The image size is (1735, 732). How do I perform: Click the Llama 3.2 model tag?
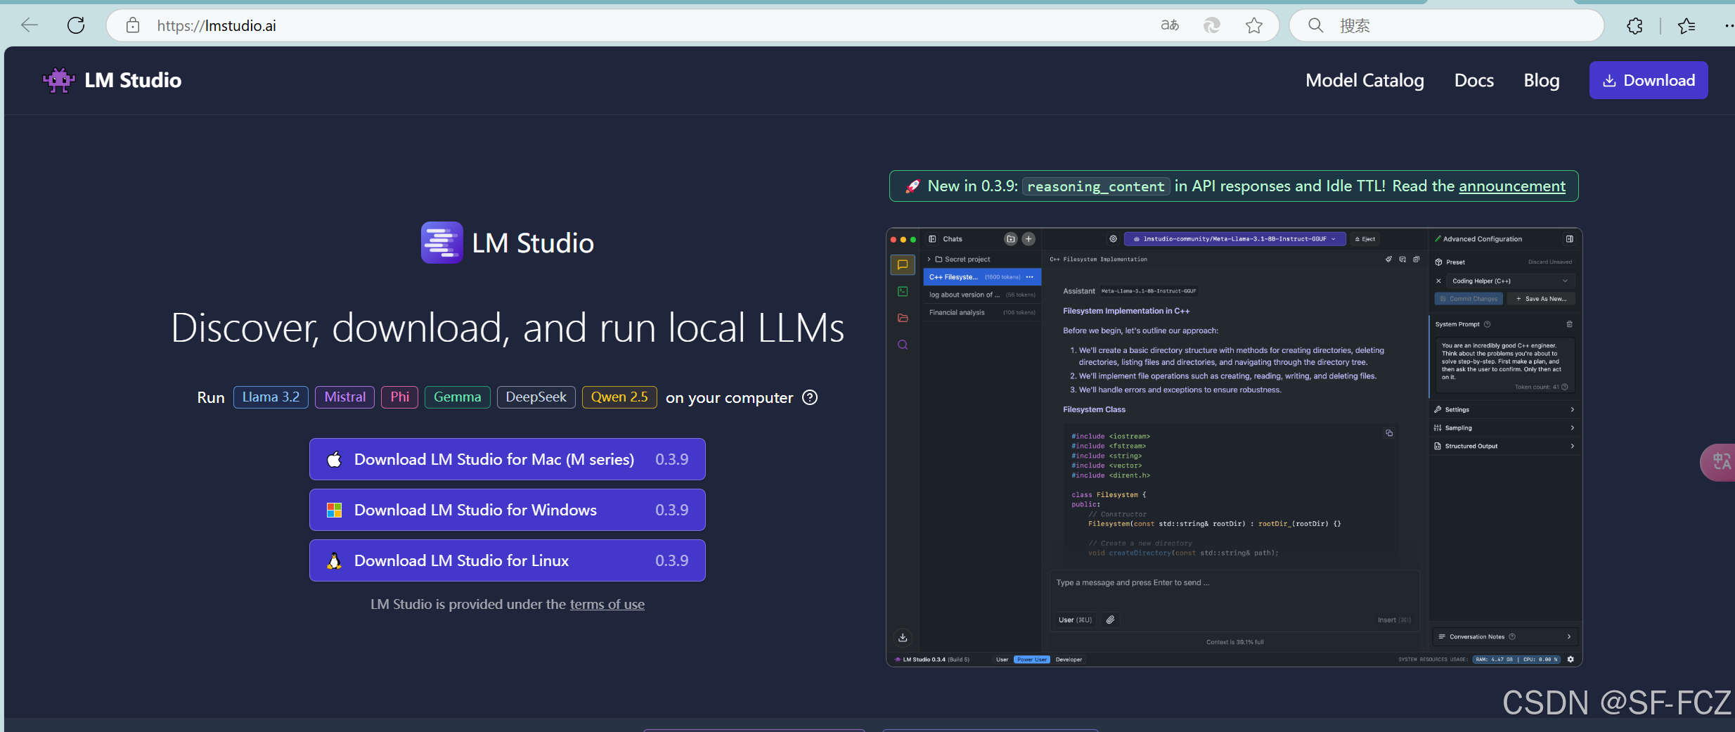click(271, 397)
